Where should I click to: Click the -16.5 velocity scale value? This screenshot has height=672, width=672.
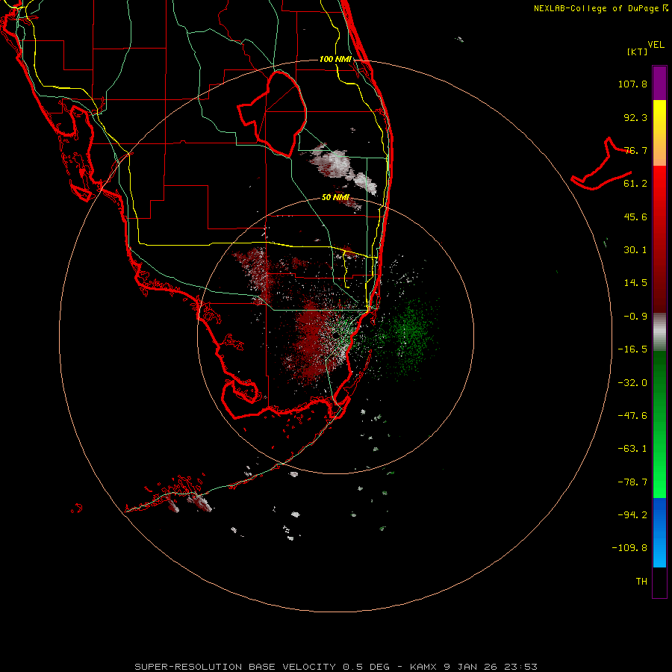[x=632, y=349]
